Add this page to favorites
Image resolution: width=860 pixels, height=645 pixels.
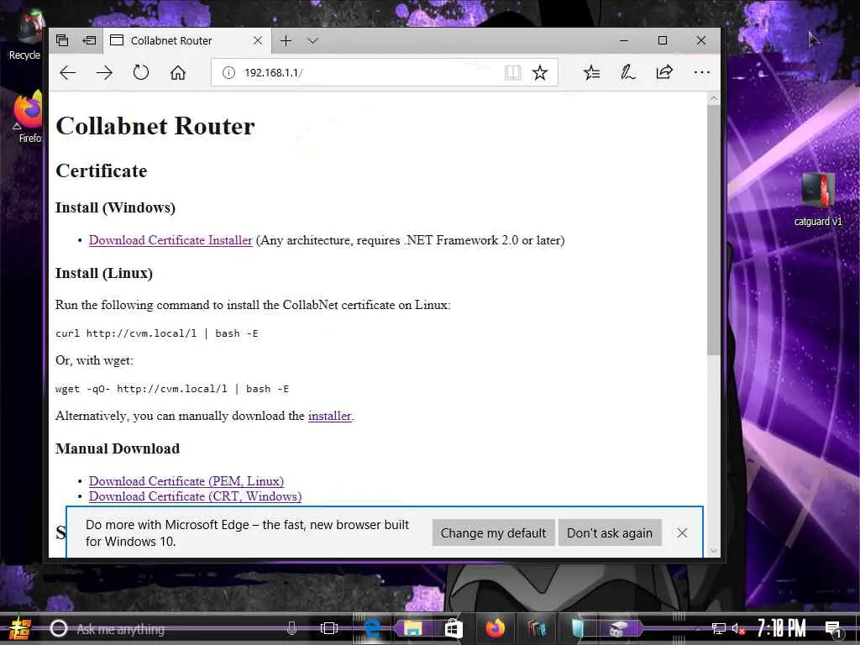[x=540, y=72]
